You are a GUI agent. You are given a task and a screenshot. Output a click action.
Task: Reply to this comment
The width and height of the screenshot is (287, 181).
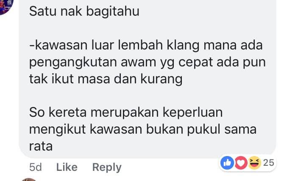[107, 167]
